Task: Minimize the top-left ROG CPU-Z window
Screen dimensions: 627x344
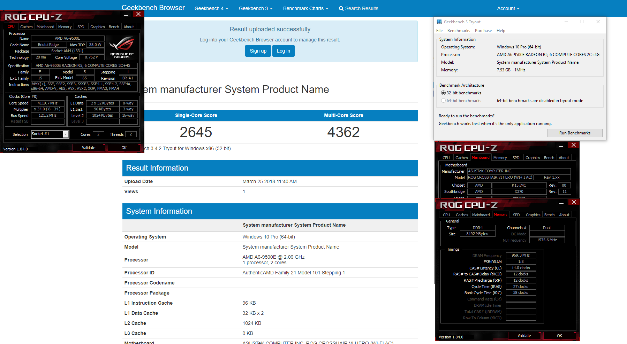Action: pyautogui.click(x=126, y=15)
